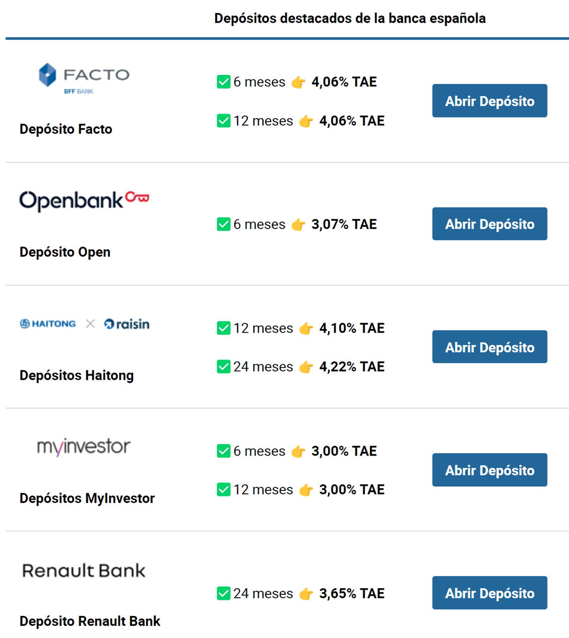This screenshot has width=569, height=638.
Task: Click Abrir Depósito for MyInvestor
Action: click(x=489, y=470)
